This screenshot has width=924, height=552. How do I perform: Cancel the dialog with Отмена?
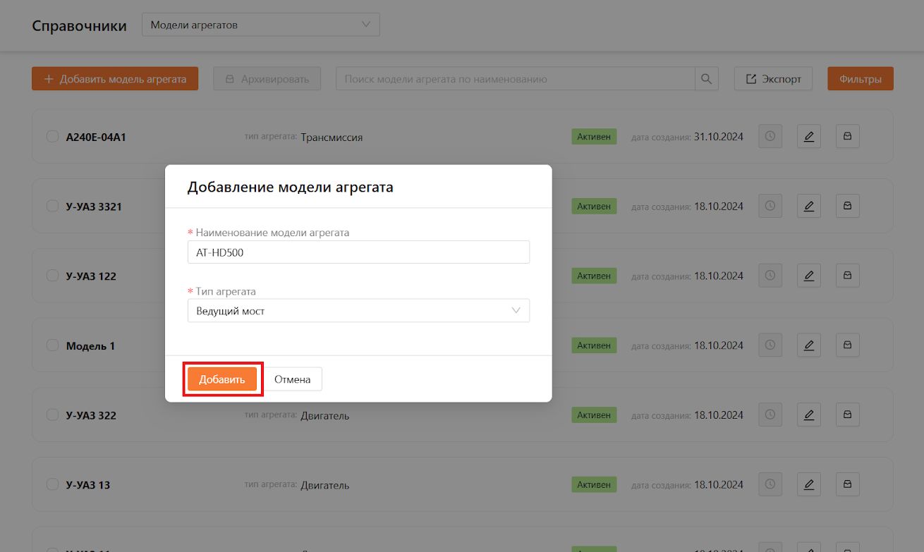[x=293, y=379]
